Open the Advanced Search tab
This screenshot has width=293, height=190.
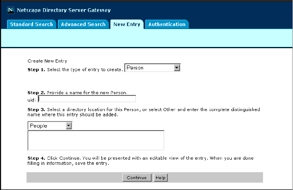click(83, 24)
